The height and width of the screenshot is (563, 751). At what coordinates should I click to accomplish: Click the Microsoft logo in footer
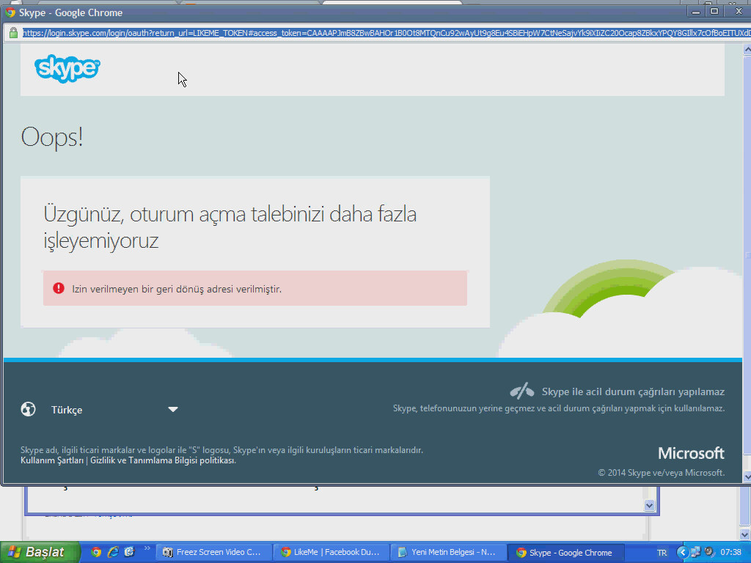(691, 453)
